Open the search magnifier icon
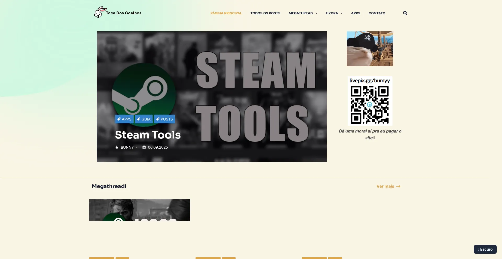502x259 pixels. tap(405, 13)
